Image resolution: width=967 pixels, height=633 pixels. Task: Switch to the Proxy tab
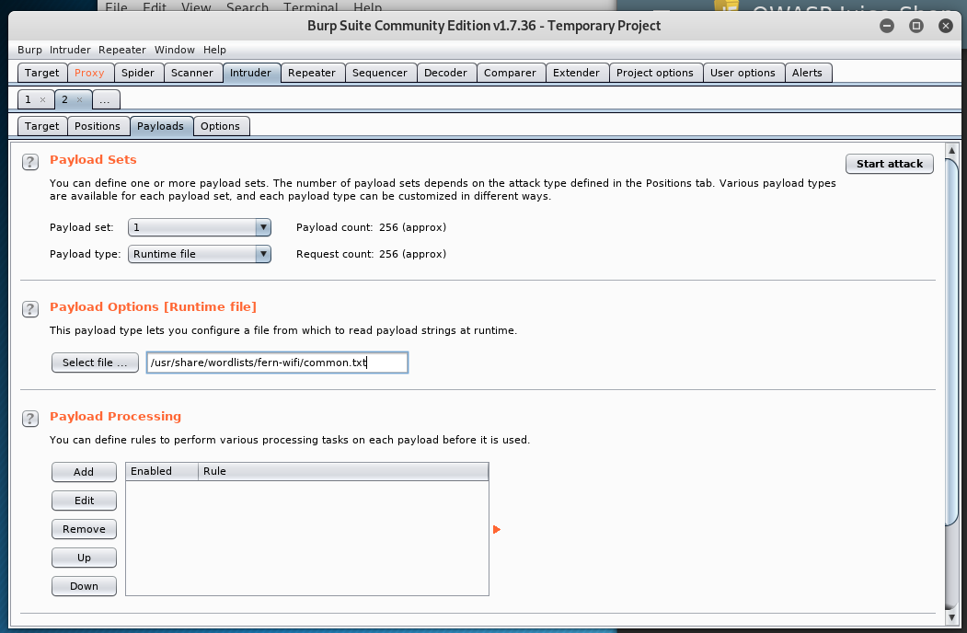click(89, 73)
